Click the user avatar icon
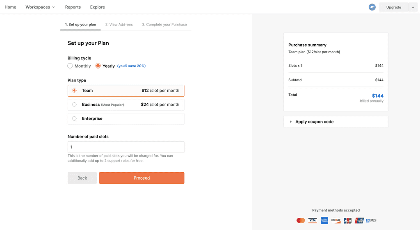 point(372,7)
